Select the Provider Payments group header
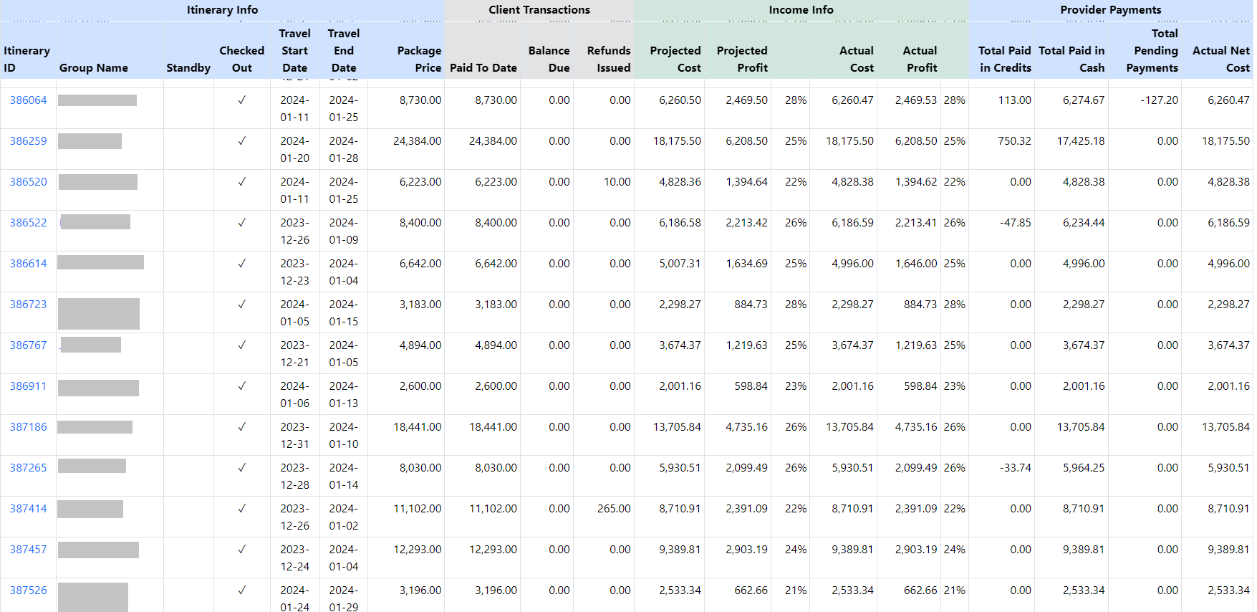The height and width of the screenshot is (612, 1257). [x=1110, y=10]
